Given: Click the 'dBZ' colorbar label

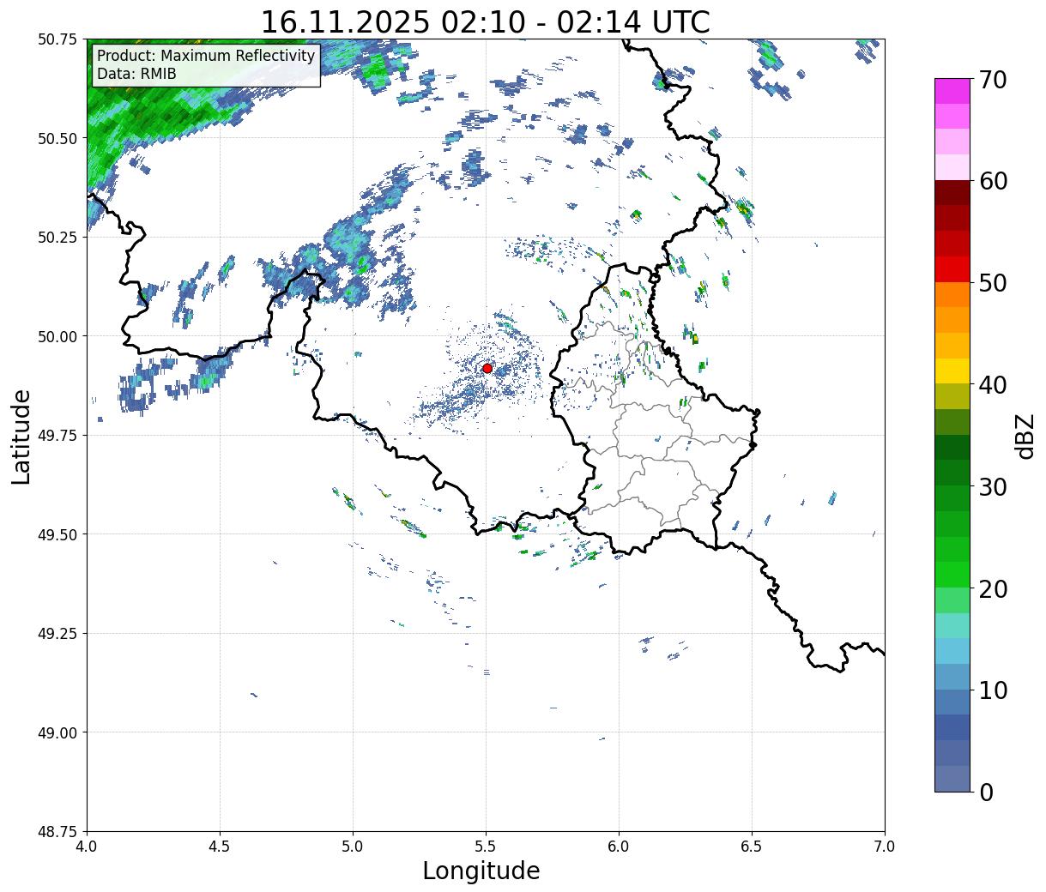Looking at the screenshot, I should 1025,436.
